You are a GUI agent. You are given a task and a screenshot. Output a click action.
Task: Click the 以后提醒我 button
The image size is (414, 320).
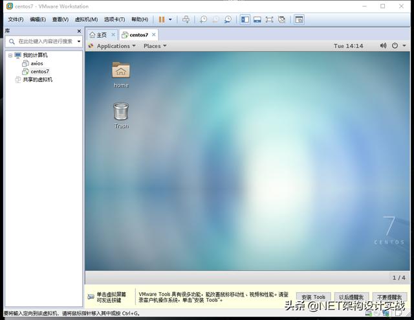(351, 297)
